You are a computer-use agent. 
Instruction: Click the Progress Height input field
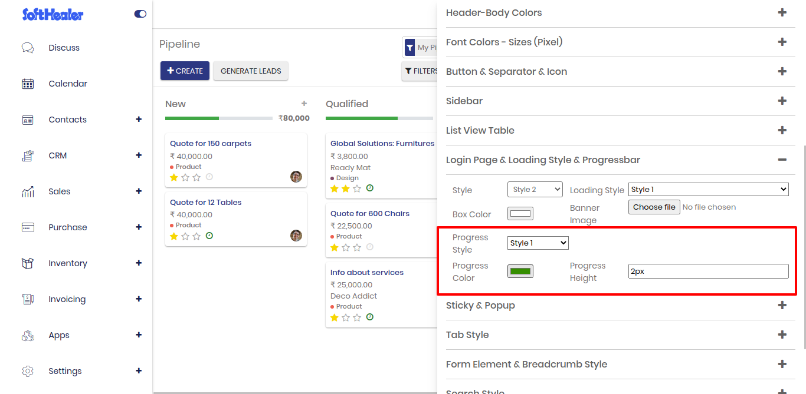click(709, 271)
